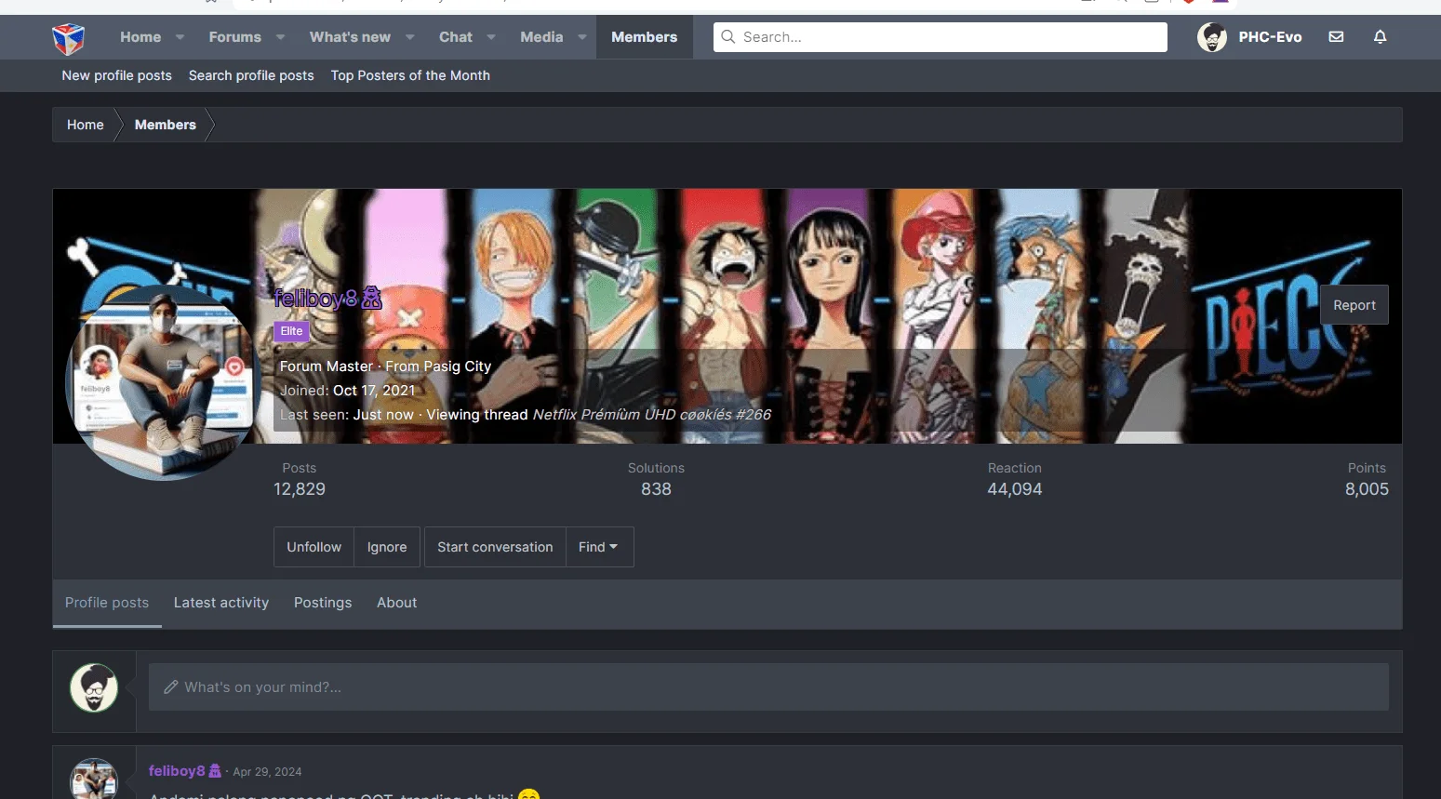This screenshot has height=799, width=1441.
Task: Click the PHC-Evo account avatar
Action: 1211,37
